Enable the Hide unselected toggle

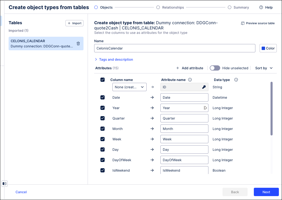pyautogui.click(x=215, y=68)
